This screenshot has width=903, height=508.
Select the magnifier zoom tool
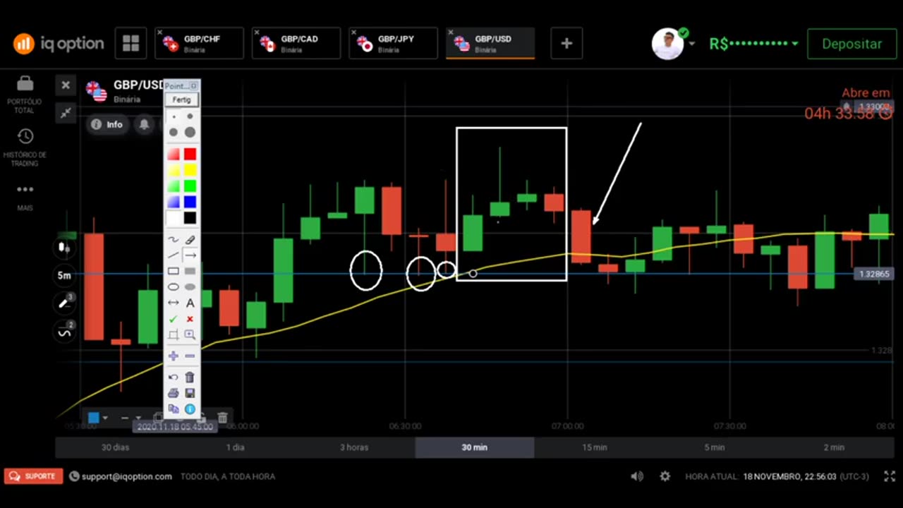coord(190,335)
